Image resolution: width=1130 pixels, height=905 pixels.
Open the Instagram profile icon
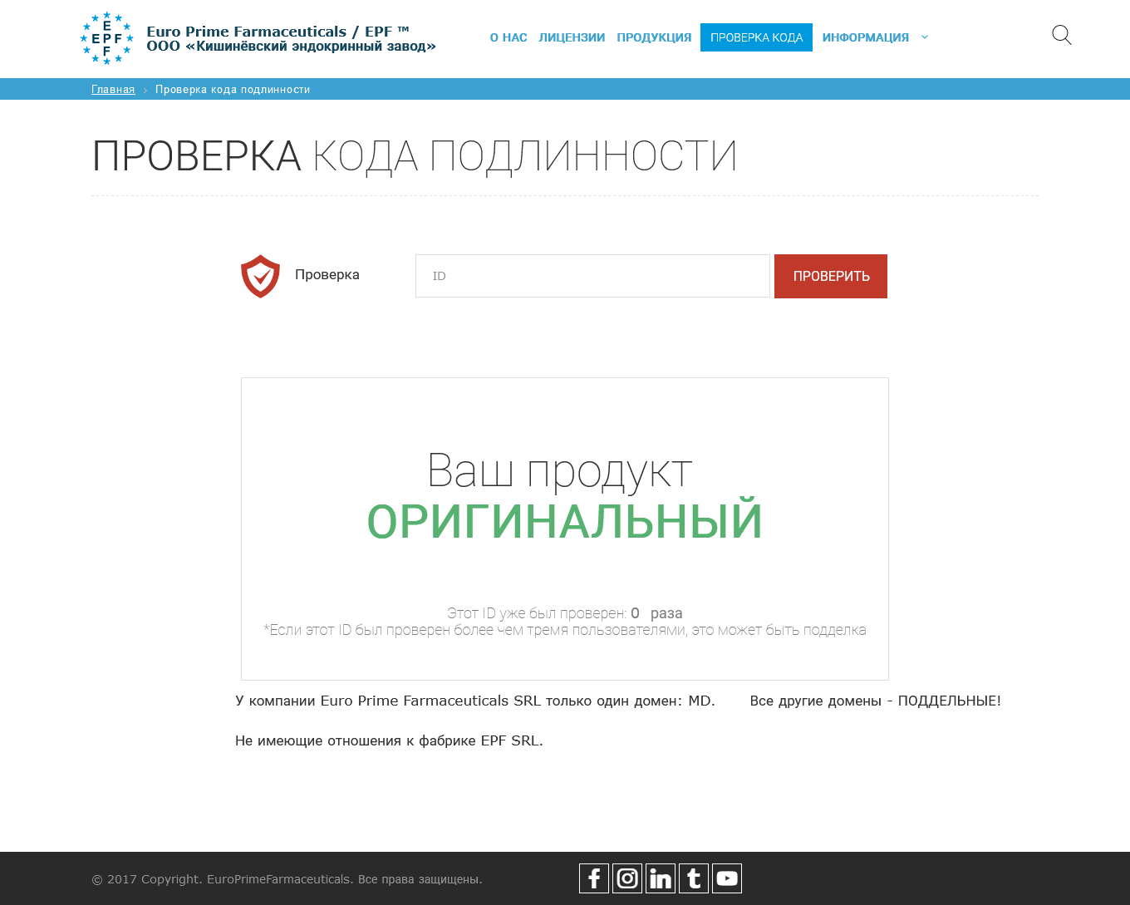click(627, 878)
